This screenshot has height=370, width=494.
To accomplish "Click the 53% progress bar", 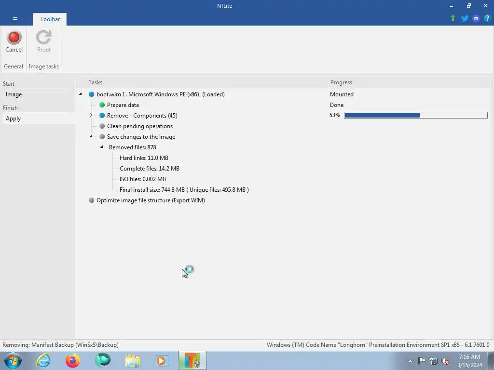I will pos(416,115).
